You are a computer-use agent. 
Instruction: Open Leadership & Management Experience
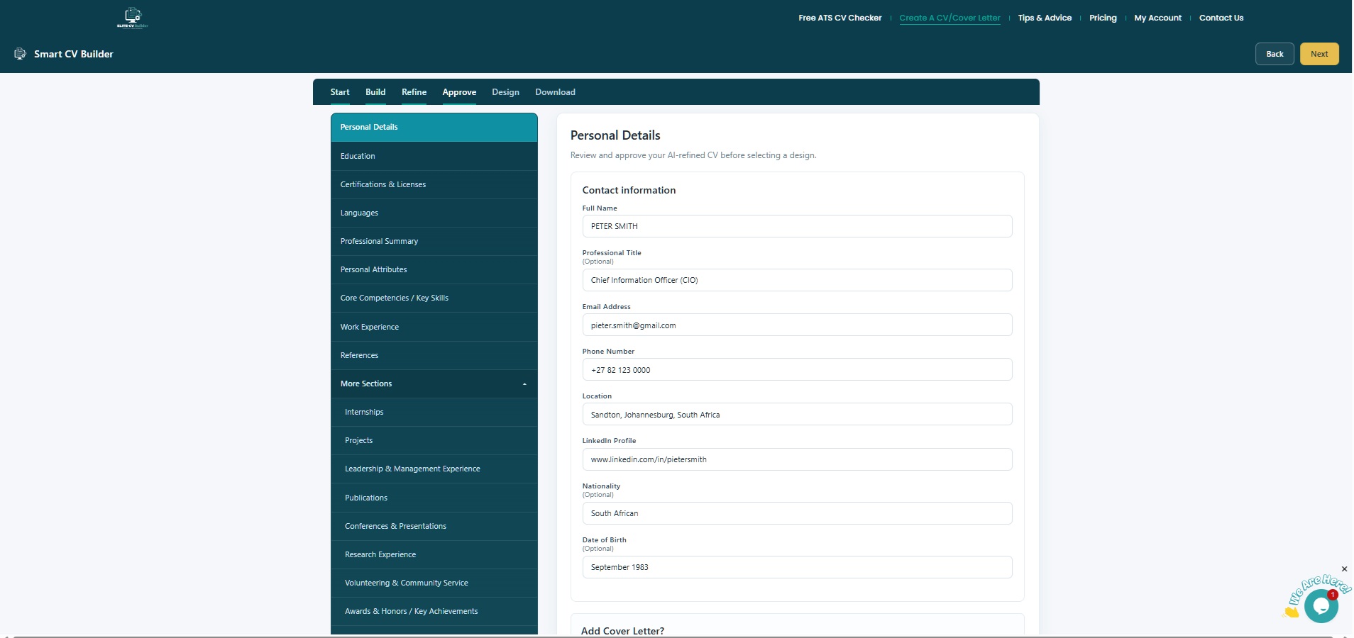tap(434, 469)
